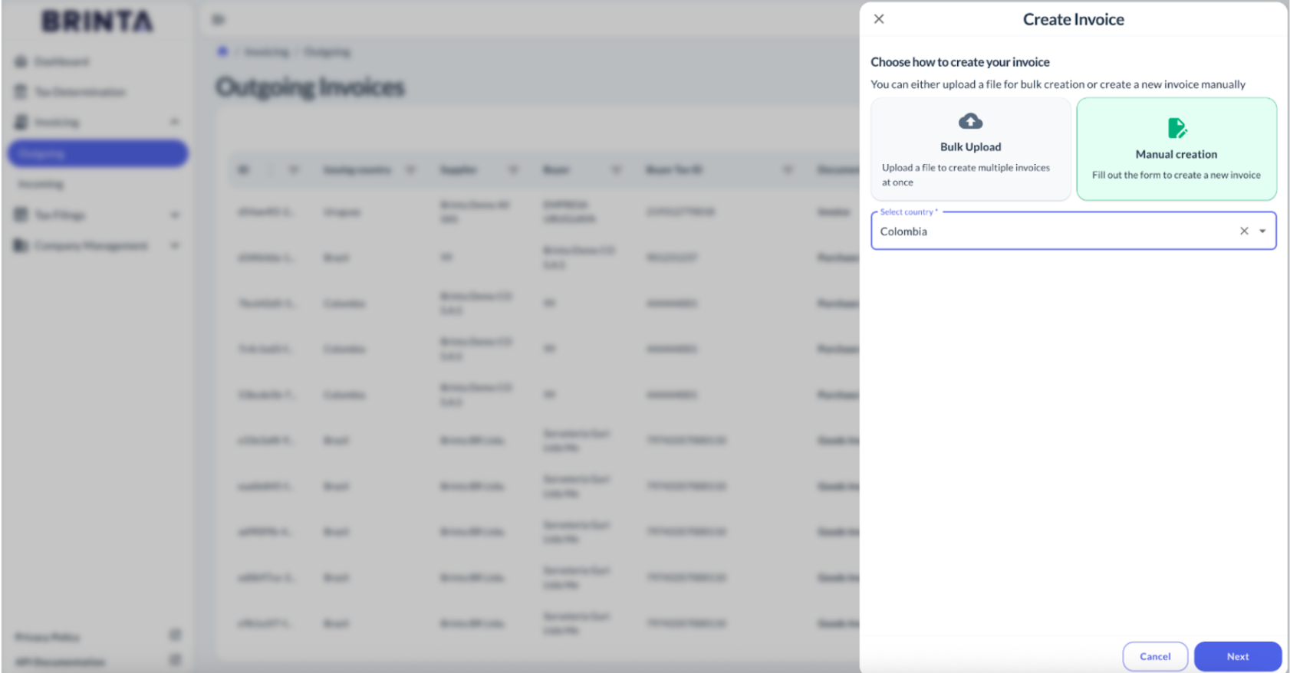Click the 'Create Invoice' panel title
Viewport: 1290px width, 673px height.
click(1074, 20)
